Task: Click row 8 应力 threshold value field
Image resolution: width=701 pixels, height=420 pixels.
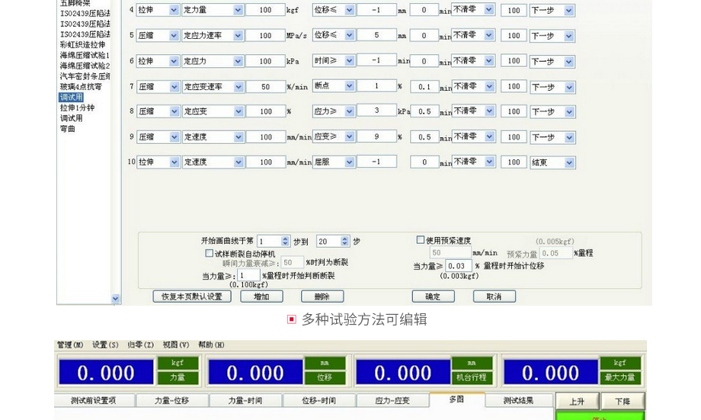Action: click(x=376, y=111)
